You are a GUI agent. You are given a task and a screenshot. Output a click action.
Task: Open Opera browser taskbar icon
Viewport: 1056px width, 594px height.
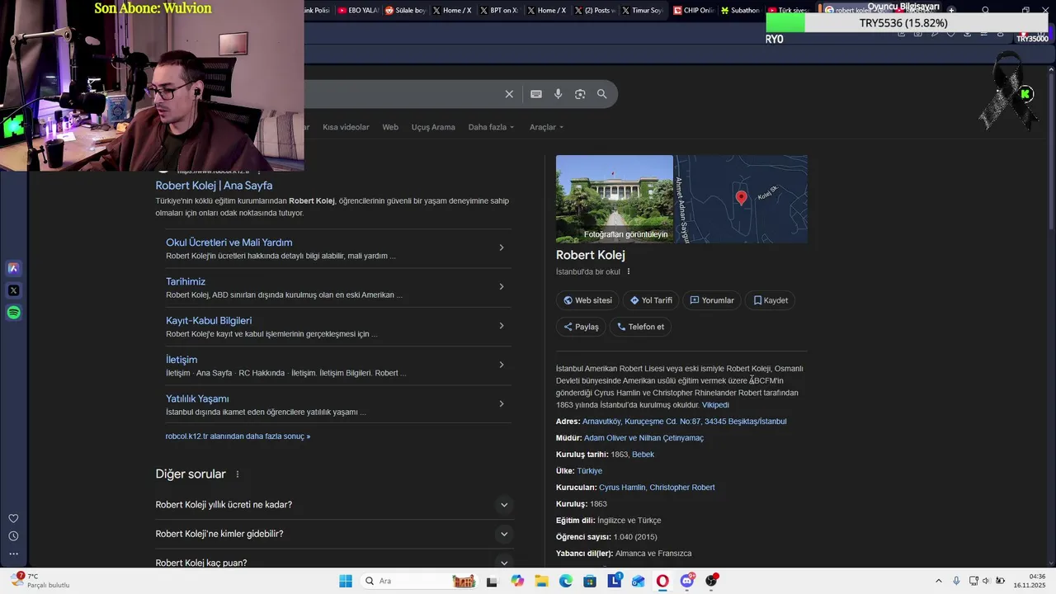662,581
